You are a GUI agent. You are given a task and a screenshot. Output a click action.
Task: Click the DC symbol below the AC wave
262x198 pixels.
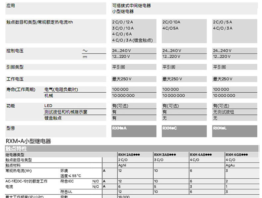coord(85,57)
